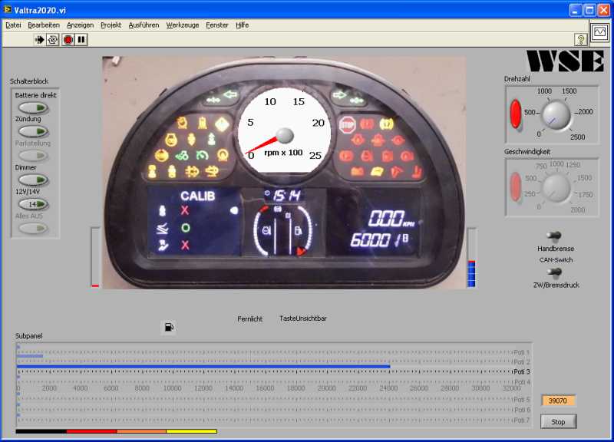The width and height of the screenshot is (614, 442).
Task: Click the green left turn arrow on dashboard
Action: click(x=230, y=94)
